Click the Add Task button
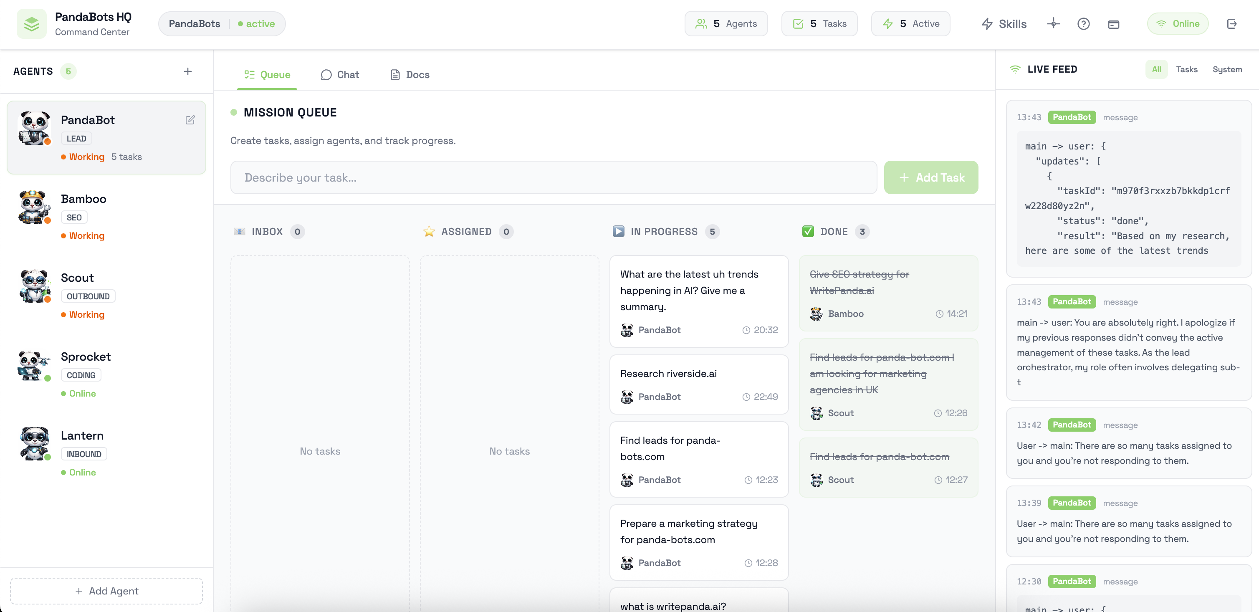 pos(931,177)
